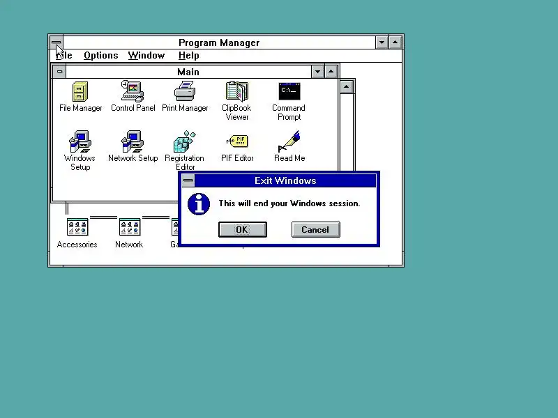Launch Registration Editor icon
Screen dimensions: 558x418
click(x=185, y=141)
